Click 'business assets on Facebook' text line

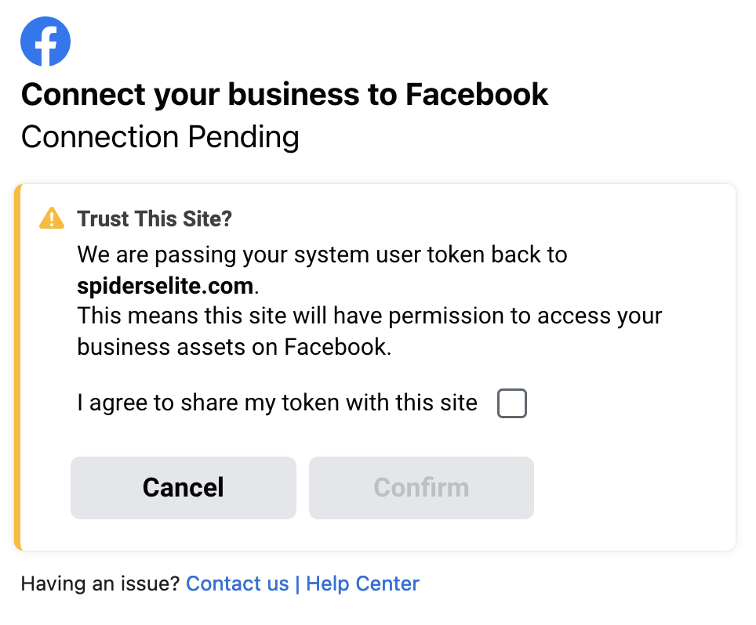[234, 347]
